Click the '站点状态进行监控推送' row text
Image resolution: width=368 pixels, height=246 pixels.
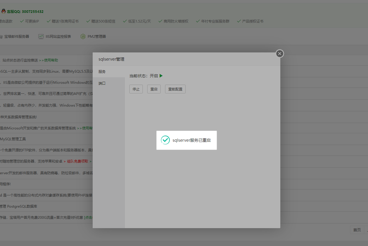[x=20, y=60]
